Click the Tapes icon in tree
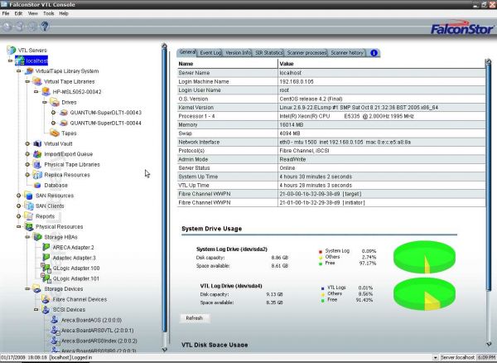The image size is (497, 363). tap(55, 133)
